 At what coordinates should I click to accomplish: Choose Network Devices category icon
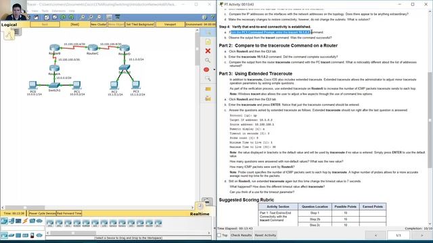(4, 221)
